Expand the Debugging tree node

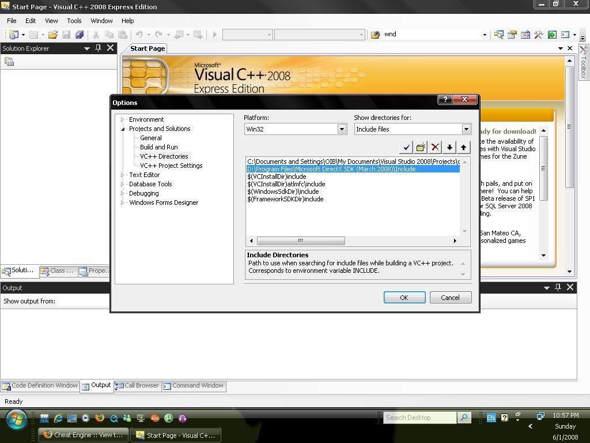coord(122,193)
